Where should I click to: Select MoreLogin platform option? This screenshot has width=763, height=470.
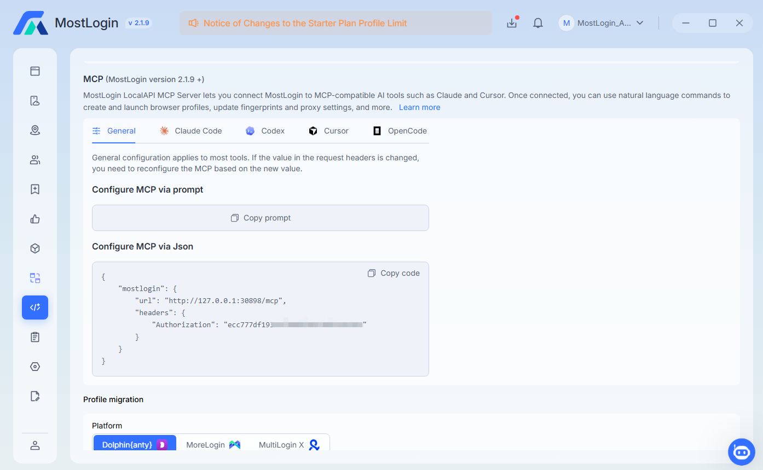coord(213,445)
